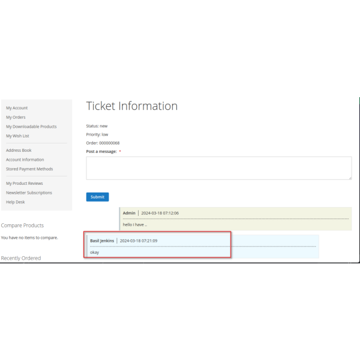Go to My Product Reviews
This screenshot has width=360, height=360.
pyautogui.click(x=25, y=184)
